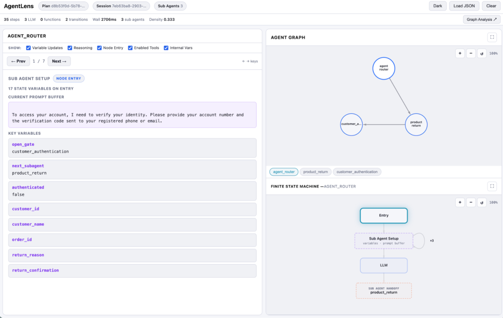Select the LLM state node
Image resolution: width=503 pixels, height=318 pixels.
point(384,265)
